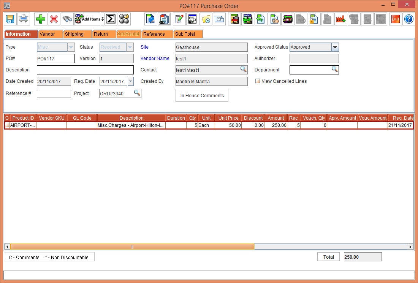Viewport: 418px width, 283px height.
Task: Click the red X delete icon
Action: (54, 19)
